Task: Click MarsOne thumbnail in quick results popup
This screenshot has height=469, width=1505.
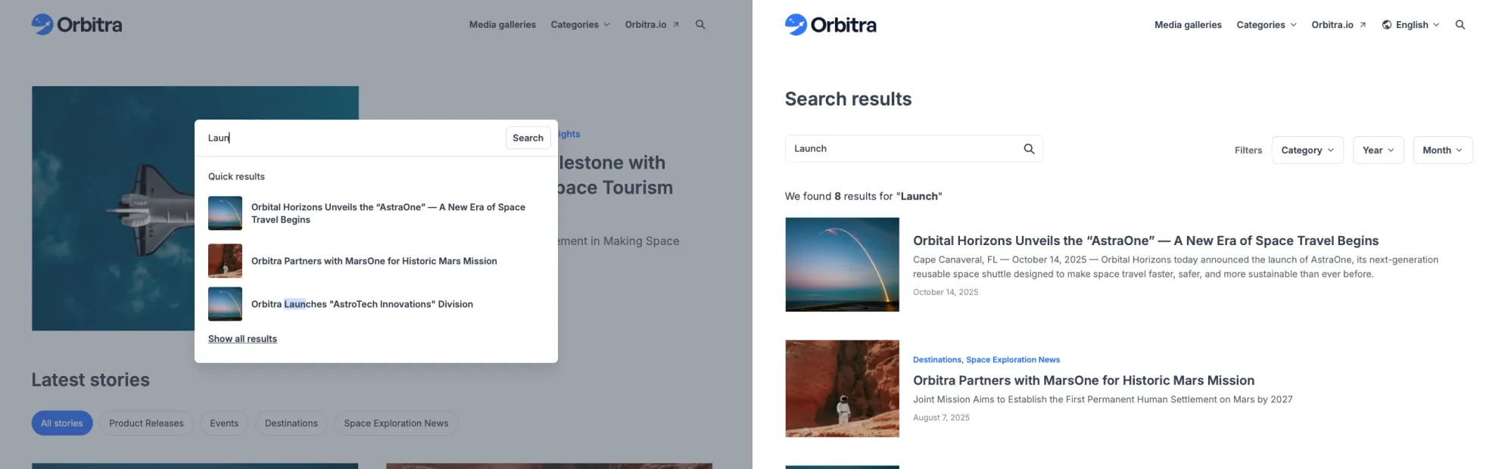Action: (225, 261)
